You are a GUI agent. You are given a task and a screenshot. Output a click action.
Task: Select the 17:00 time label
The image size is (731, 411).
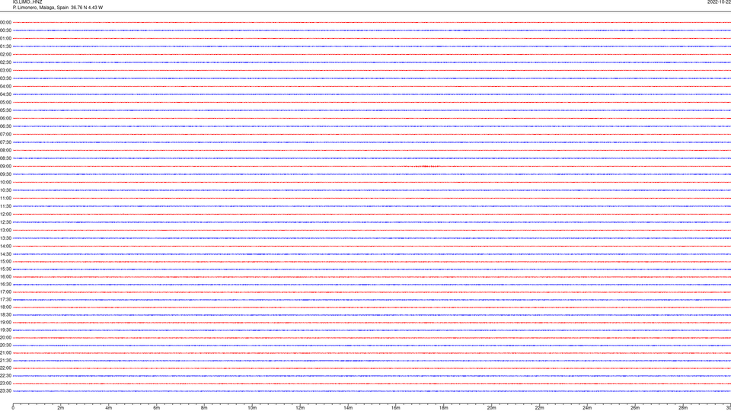(5, 292)
